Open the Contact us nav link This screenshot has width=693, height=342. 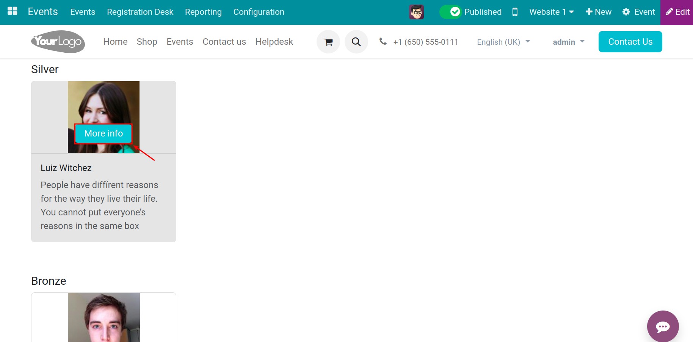[224, 42]
